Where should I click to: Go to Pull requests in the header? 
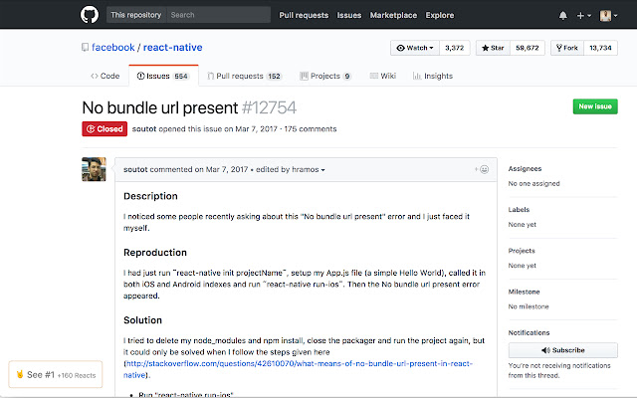304,15
